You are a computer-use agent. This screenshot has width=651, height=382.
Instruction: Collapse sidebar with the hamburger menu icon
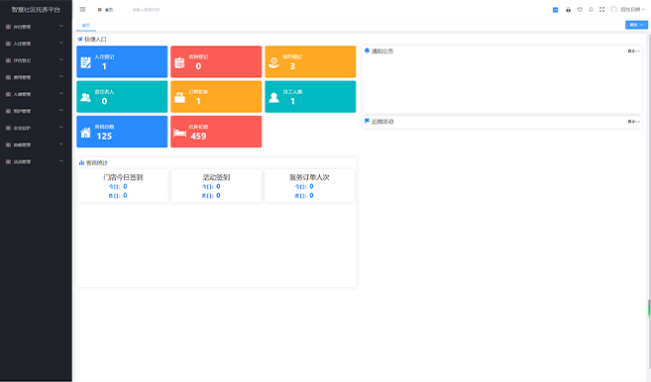[x=82, y=9]
